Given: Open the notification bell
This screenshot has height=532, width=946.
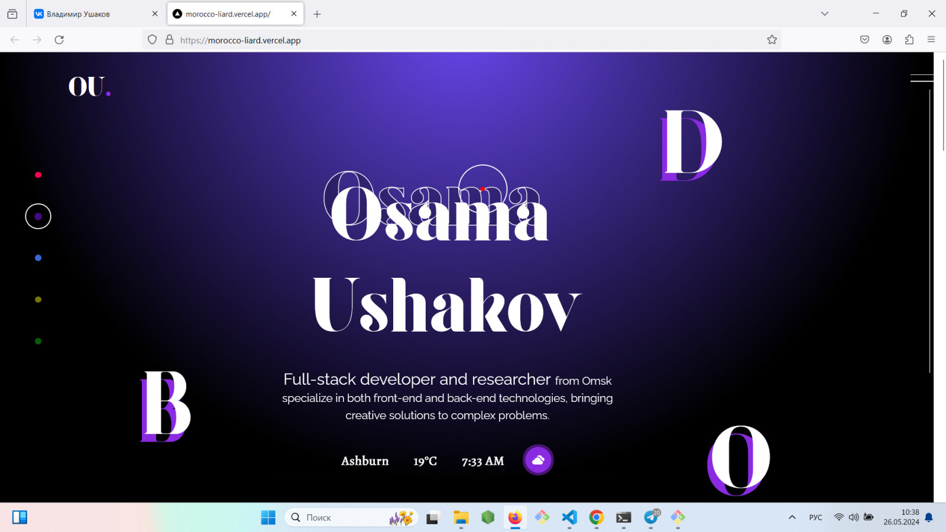Looking at the screenshot, I should [929, 517].
